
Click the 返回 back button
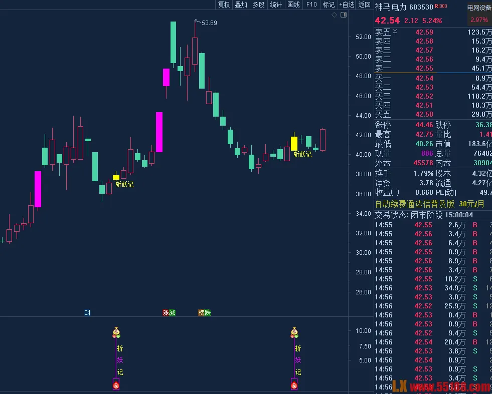364,5
